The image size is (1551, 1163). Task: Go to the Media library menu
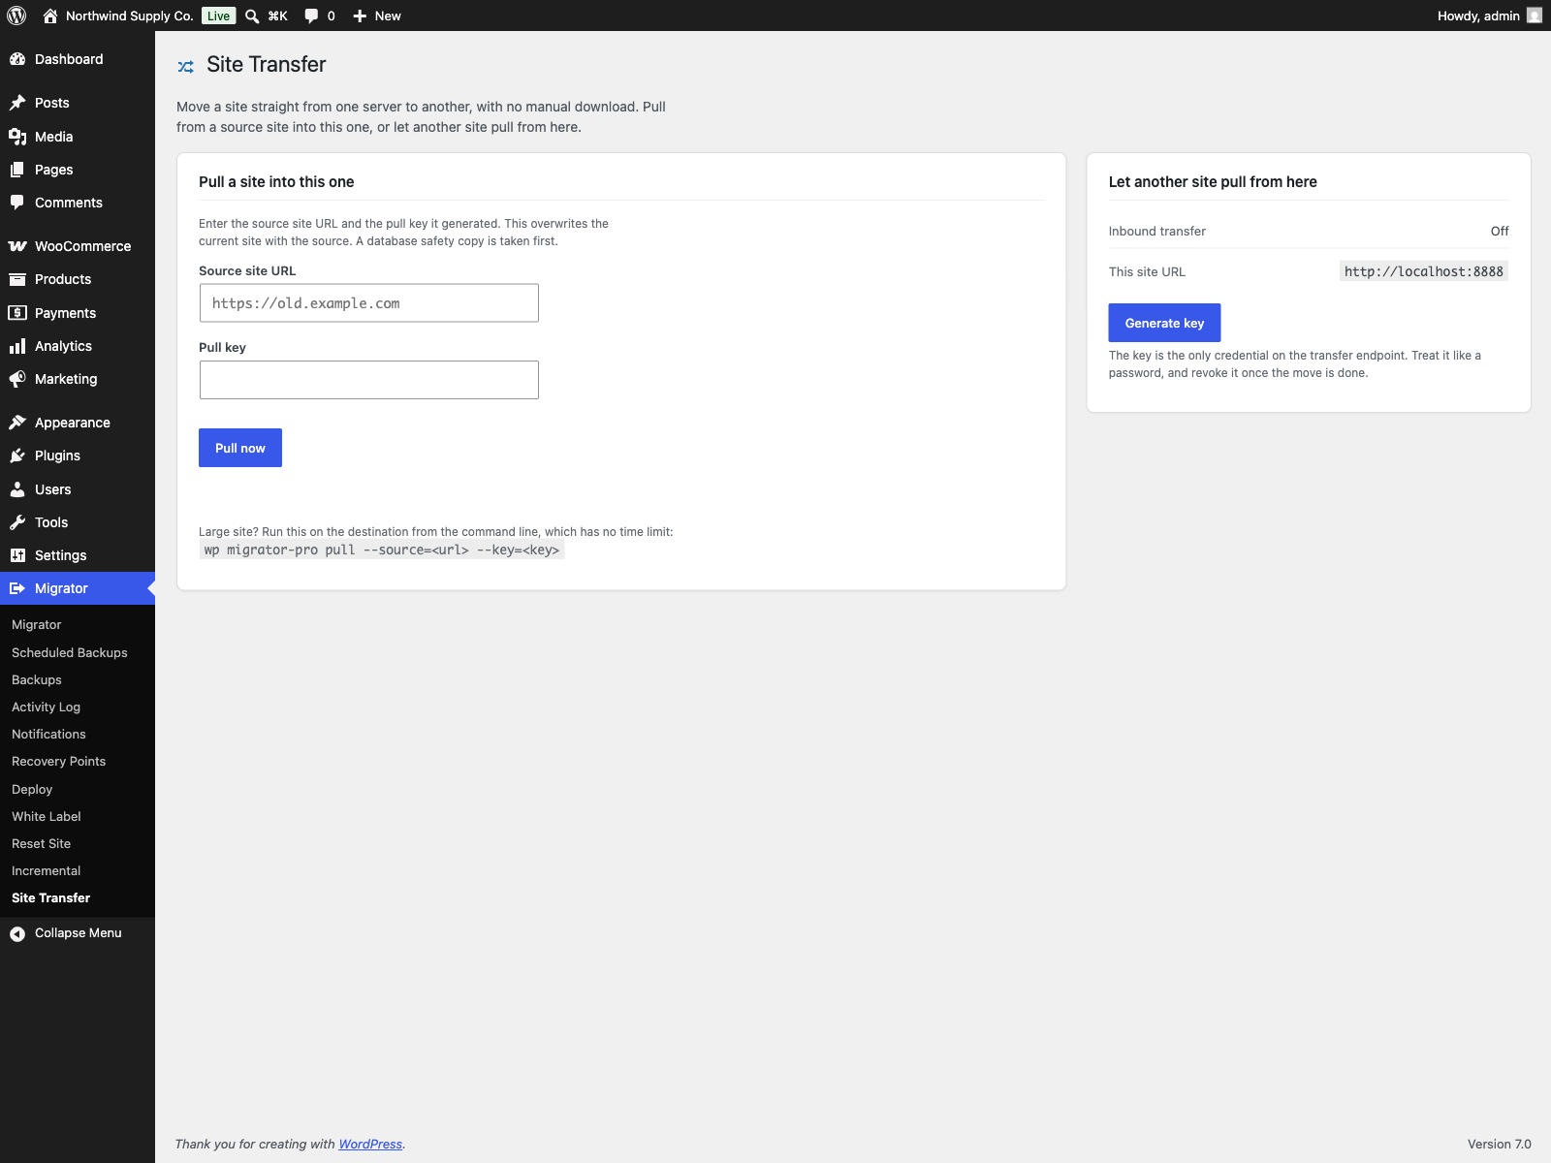[x=78, y=137]
